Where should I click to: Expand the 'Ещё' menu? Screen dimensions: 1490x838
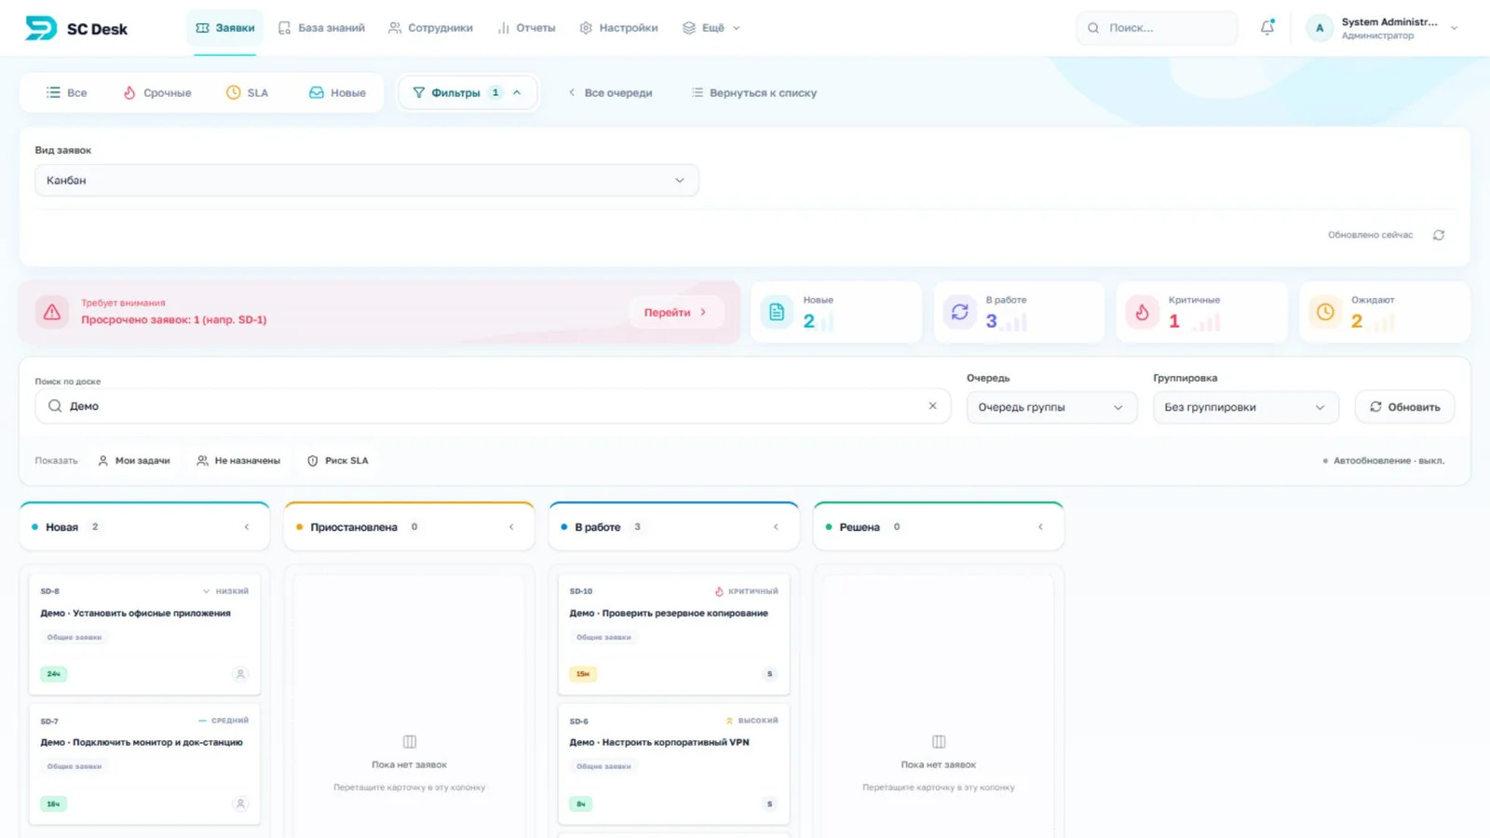711,28
